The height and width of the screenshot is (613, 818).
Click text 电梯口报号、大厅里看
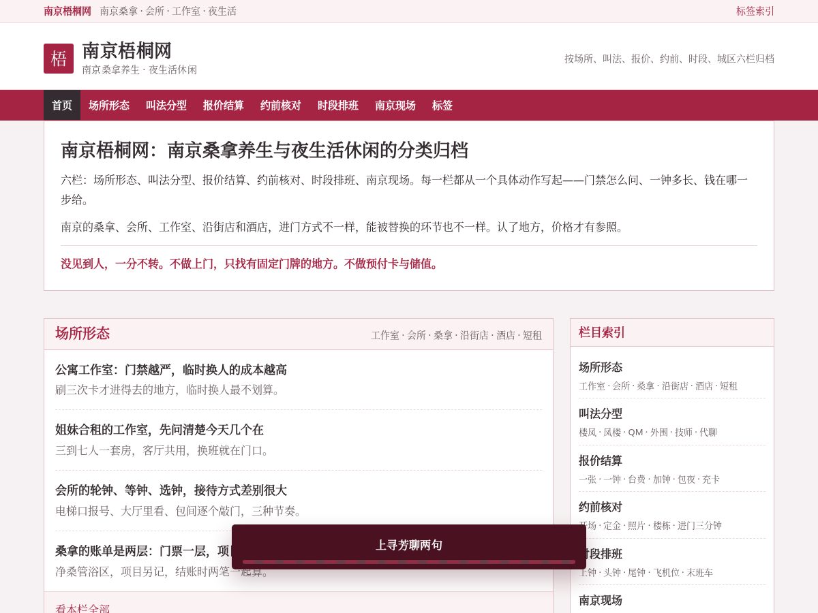[181, 511]
